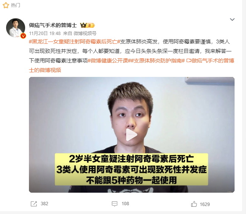Open the 微博视频 link at post end
Image resolution: width=246 pixels, height=214 pixels.
tap(132, 65)
